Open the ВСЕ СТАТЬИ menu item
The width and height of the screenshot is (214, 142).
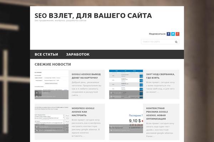coord(46,54)
